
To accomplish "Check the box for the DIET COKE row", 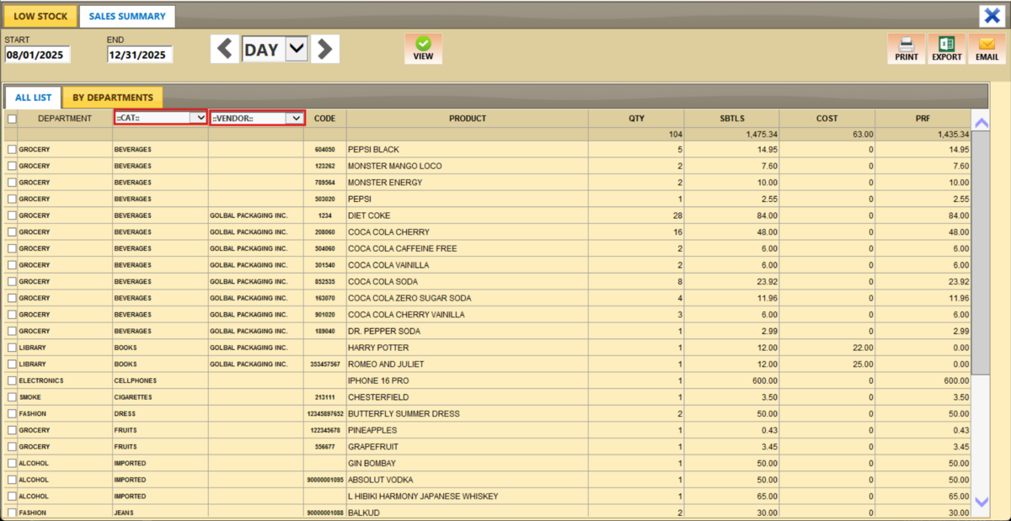I will (x=11, y=215).
